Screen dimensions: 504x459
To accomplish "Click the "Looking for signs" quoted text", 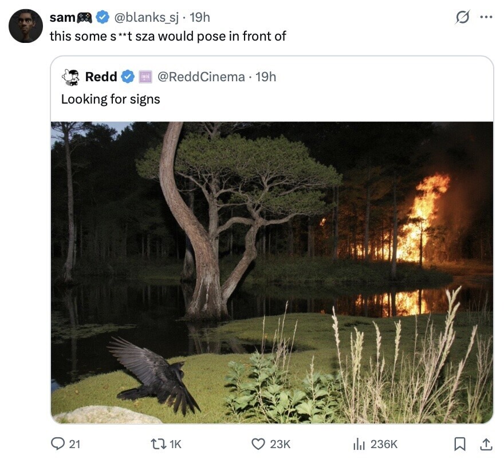I will point(111,99).
